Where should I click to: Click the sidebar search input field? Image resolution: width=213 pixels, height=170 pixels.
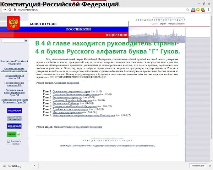(13, 41)
